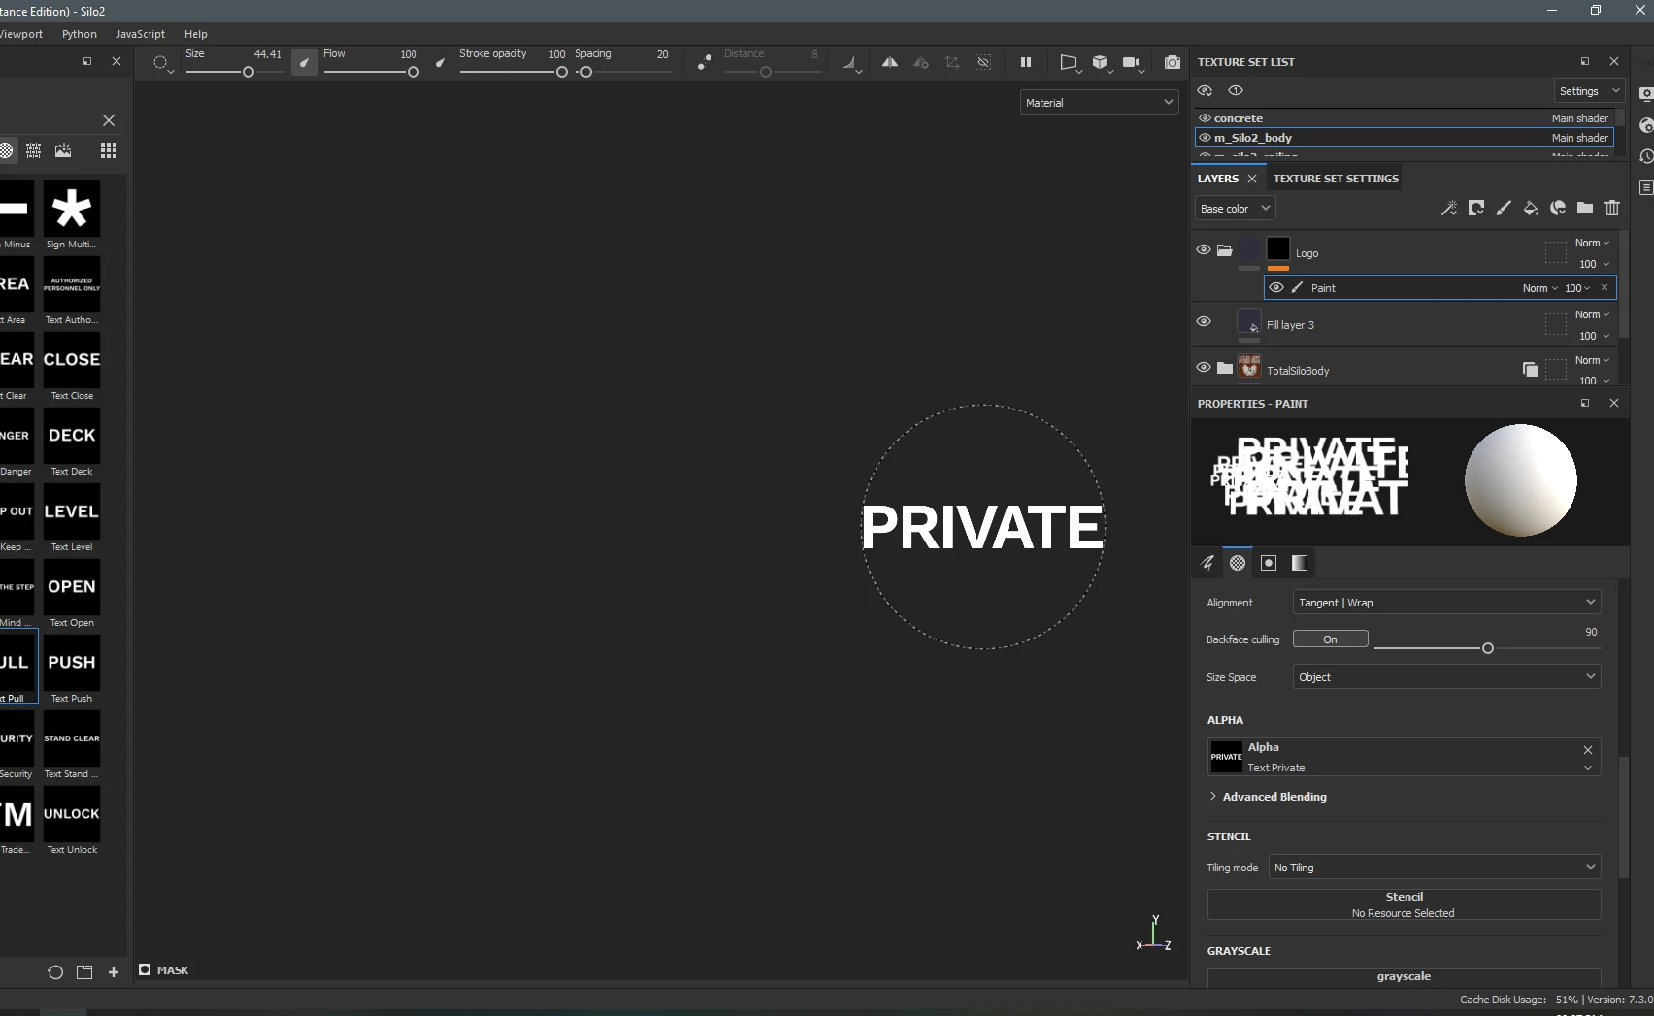Screen dimensions: 1654x1016
Task: Click refresh icon at assets panel bottom
Action: pyautogui.click(x=55, y=972)
